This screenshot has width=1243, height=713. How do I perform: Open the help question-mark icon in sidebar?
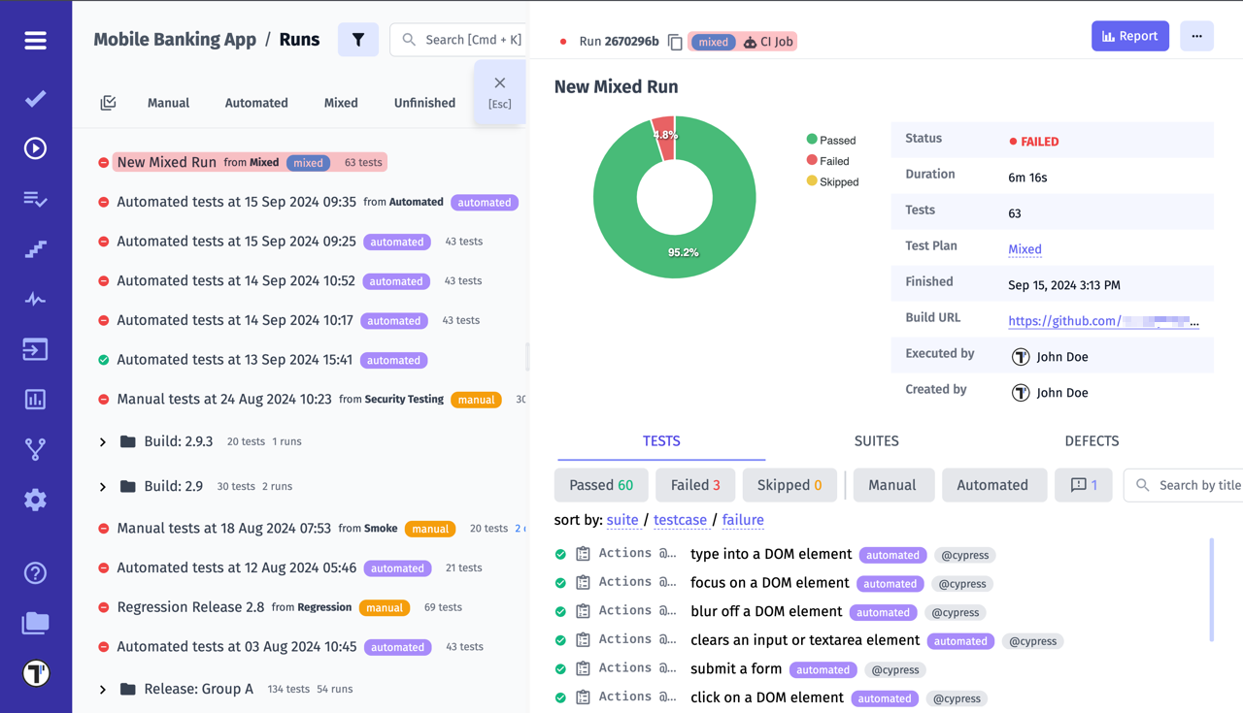[x=35, y=573]
